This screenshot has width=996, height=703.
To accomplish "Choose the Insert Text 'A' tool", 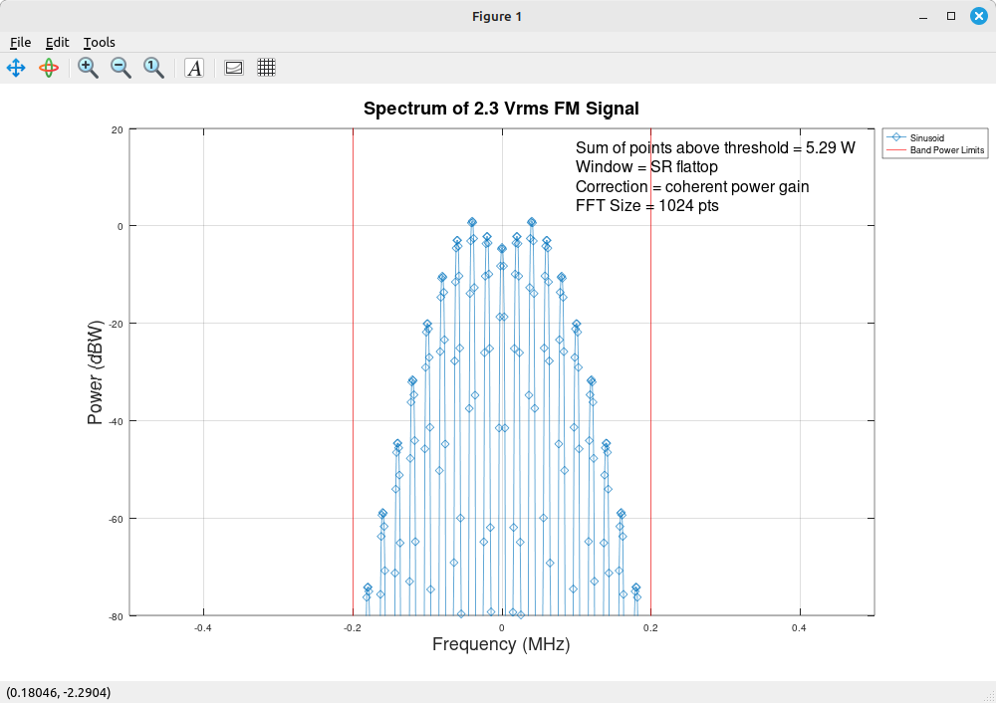I will click(x=194, y=68).
